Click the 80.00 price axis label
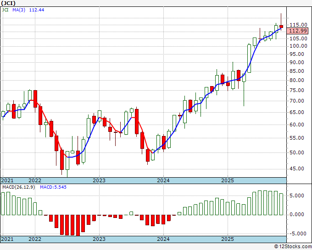The height and width of the screenshot is (250, 312). [297, 81]
